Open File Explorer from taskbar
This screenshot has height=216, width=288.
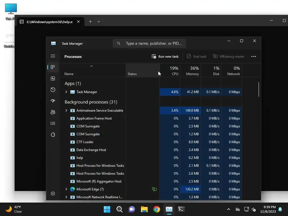tap(144, 209)
